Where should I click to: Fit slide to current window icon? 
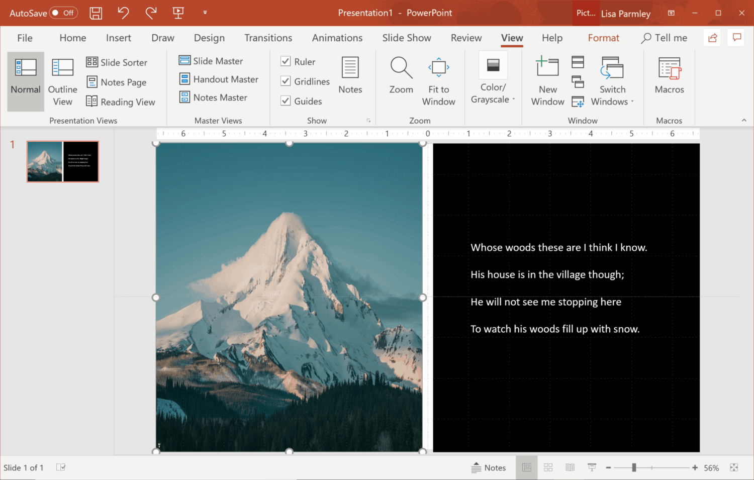[734, 467]
